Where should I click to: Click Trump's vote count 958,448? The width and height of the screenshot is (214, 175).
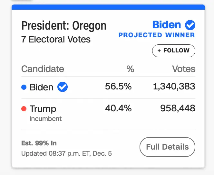click(x=178, y=108)
